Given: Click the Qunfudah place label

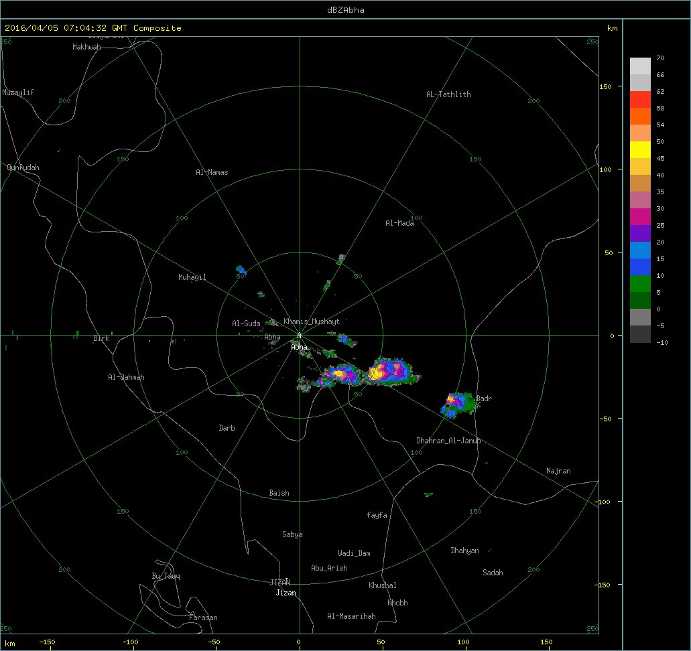Looking at the screenshot, I should pos(23,167).
